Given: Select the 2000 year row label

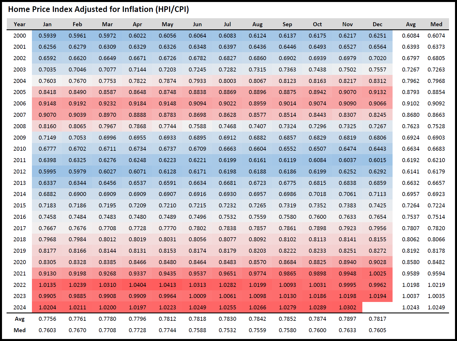Looking at the screenshot, I should coord(19,36).
